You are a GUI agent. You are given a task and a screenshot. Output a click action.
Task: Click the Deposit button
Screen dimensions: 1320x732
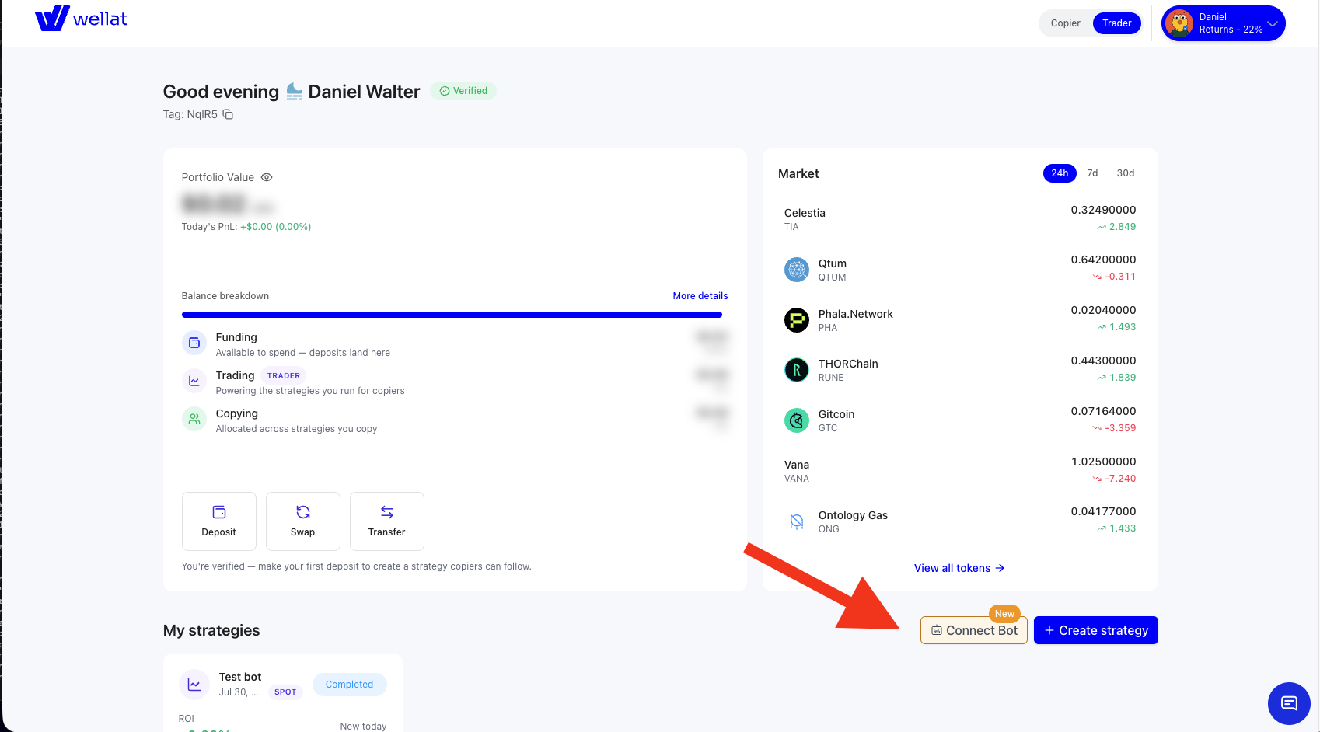[x=219, y=521]
